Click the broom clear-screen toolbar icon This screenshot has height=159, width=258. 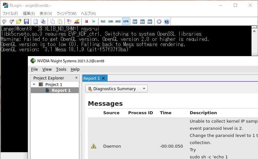(x=69, y=21)
